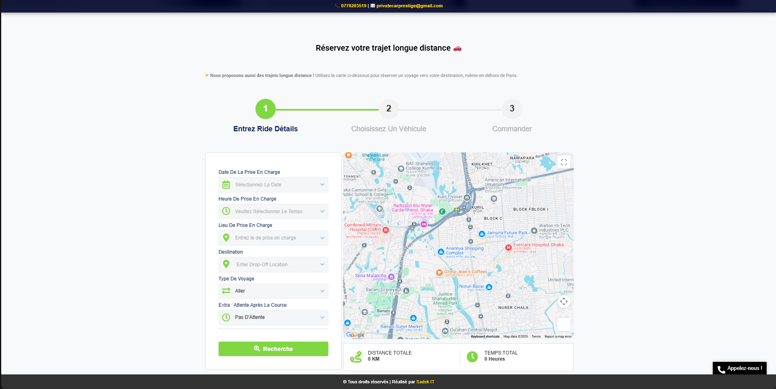
Task: Click the Banani Graveyard map marker
Action: tap(406, 291)
